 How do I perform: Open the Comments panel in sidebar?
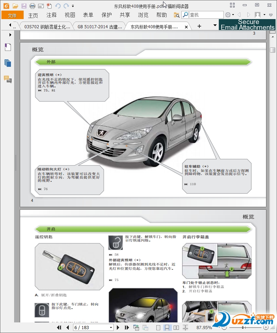tap(8, 79)
